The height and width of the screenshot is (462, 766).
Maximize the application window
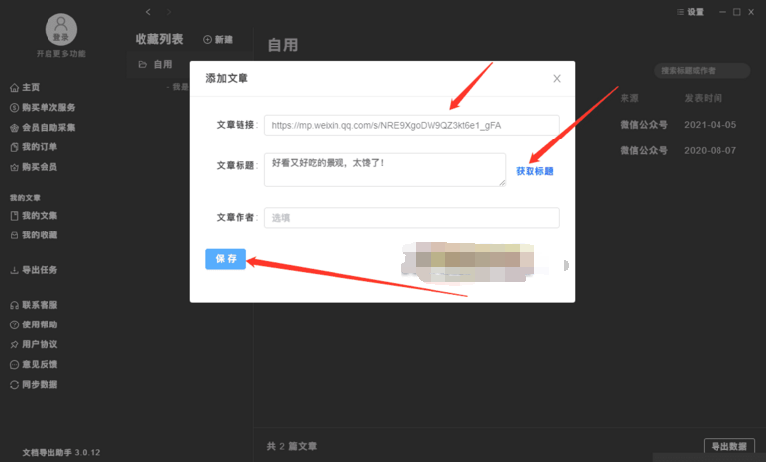pos(736,12)
